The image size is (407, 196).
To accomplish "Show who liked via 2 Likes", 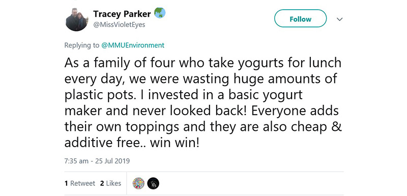I will click(x=110, y=184).
